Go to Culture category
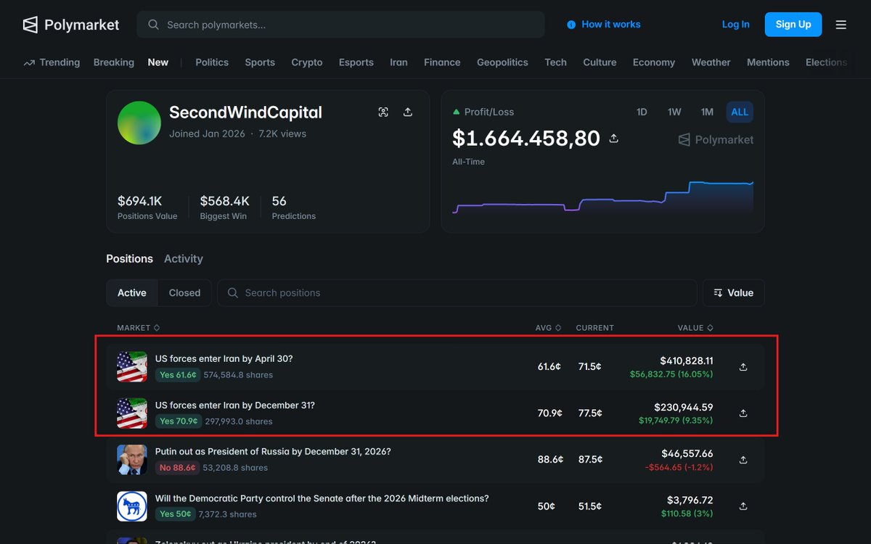Image resolution: width=871 pixels, height=544 pixels. pyautogui.click(x=600, y=62)
